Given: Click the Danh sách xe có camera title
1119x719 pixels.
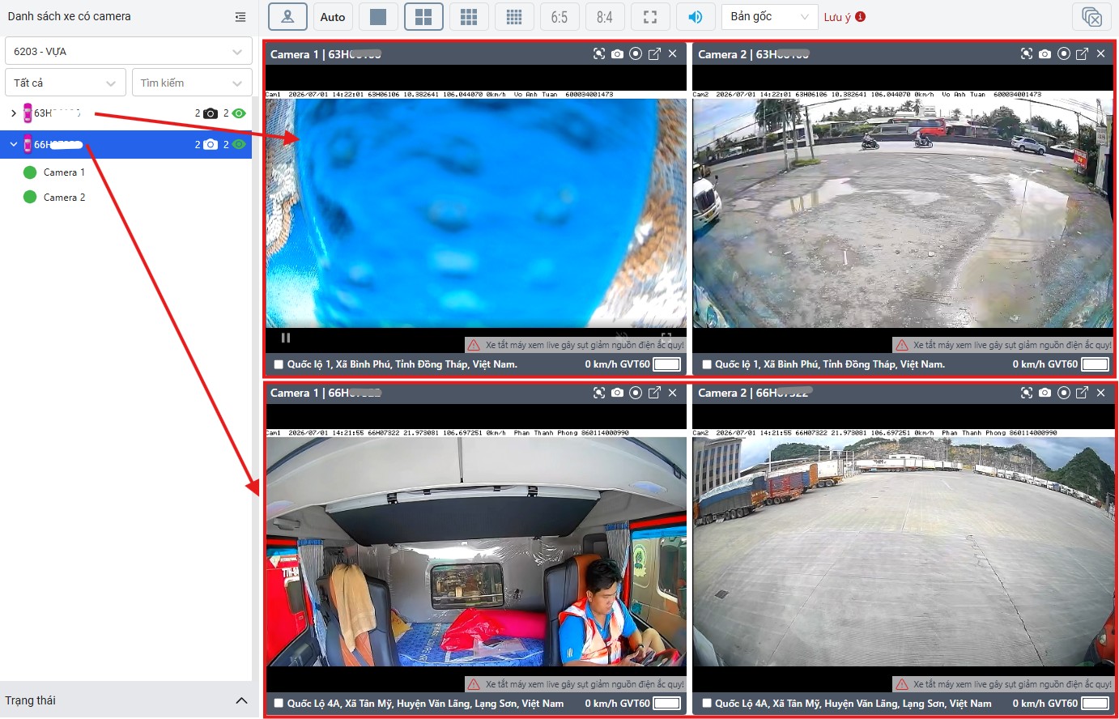Looking at the screenshot, I should 69,16.
